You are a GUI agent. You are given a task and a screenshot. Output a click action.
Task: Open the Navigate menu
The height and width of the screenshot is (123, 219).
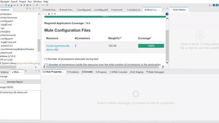4,2
